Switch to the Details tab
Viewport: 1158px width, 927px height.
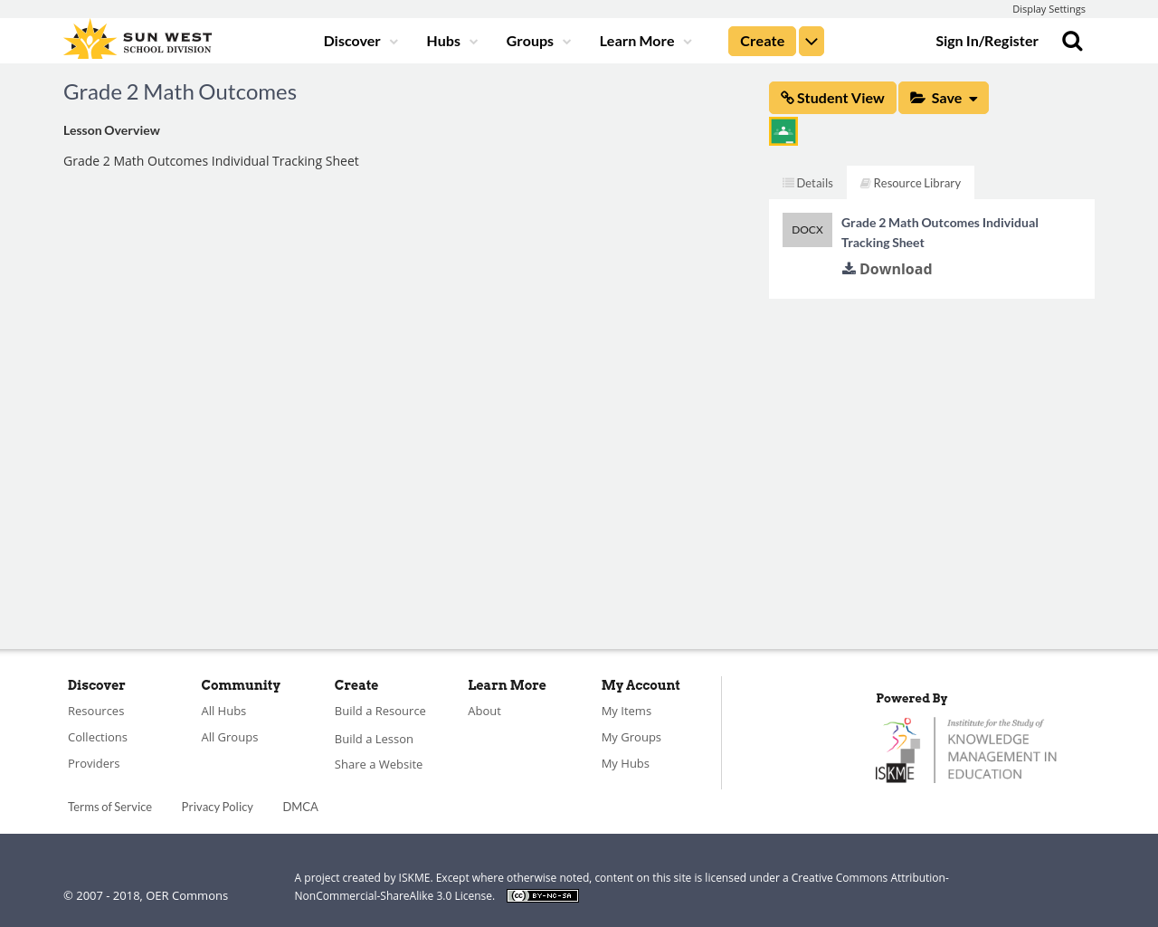(x=808, y=183)
